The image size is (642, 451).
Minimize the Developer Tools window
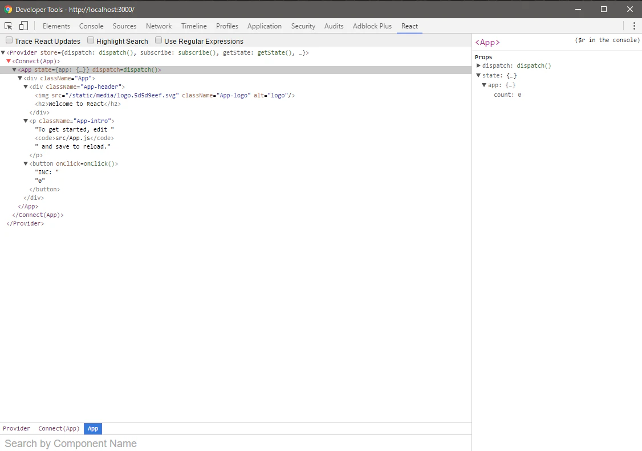click(x=578, y=10)
